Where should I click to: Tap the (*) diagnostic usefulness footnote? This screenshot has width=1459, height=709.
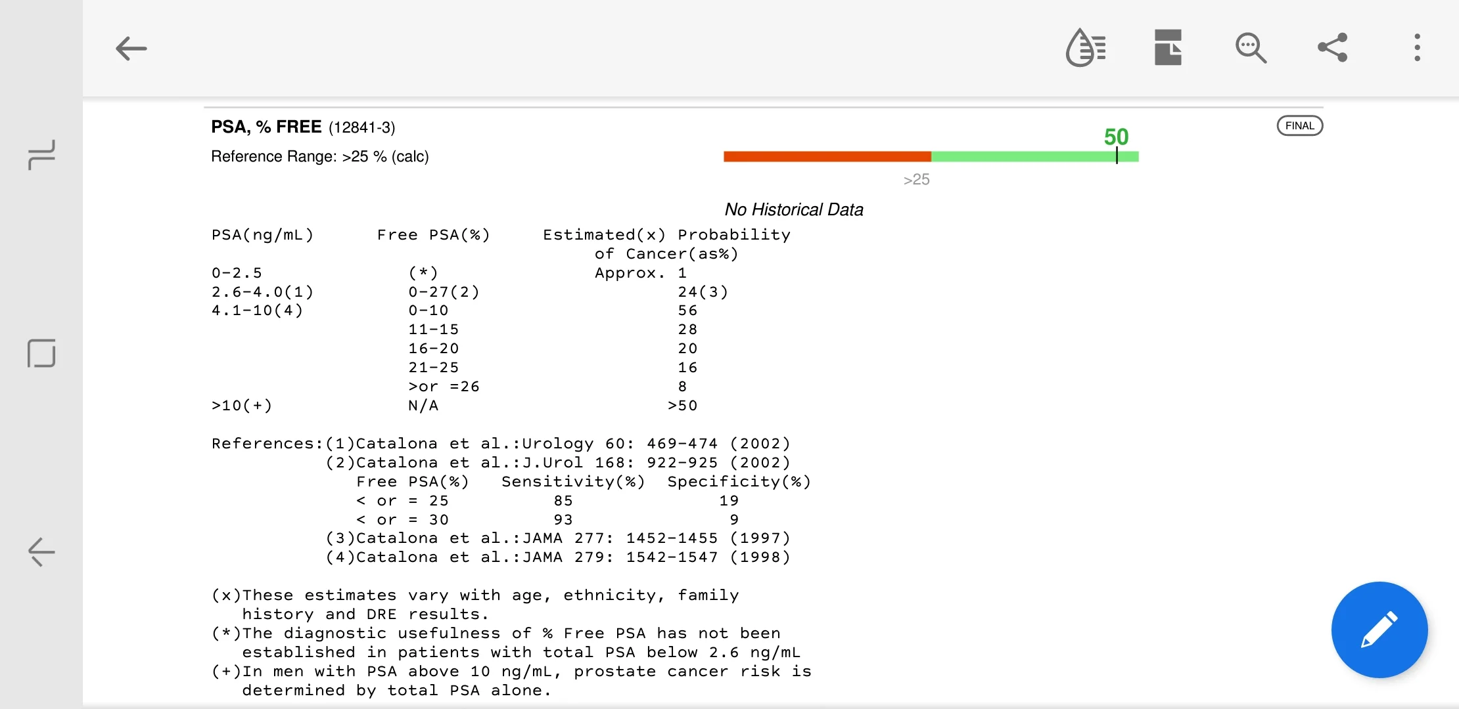(506, 643)
